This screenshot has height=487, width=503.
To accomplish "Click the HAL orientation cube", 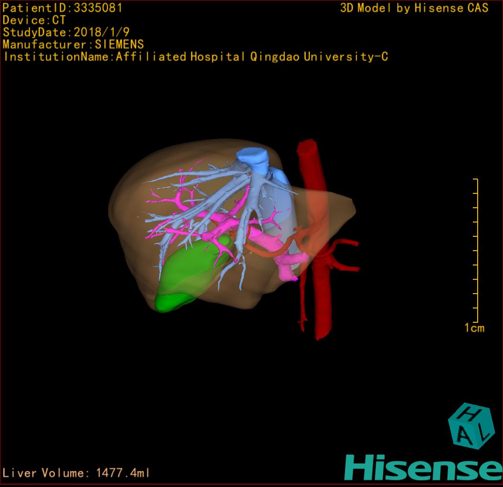I will pyautogui.click(x=470, y=426).
